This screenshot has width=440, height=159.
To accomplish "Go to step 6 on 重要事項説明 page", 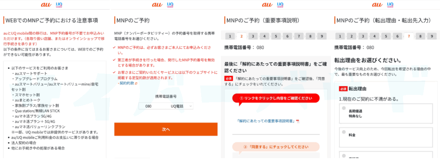I will click(287, 36).
